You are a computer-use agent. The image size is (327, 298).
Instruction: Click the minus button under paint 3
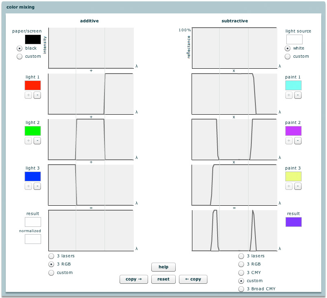tap(298, 186)
